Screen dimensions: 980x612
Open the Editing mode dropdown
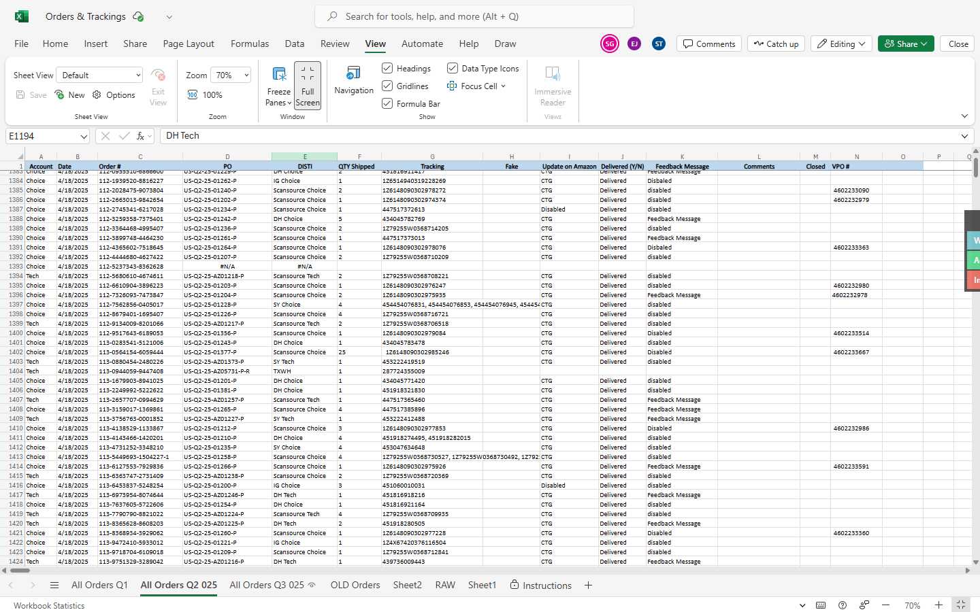[841, 44]
